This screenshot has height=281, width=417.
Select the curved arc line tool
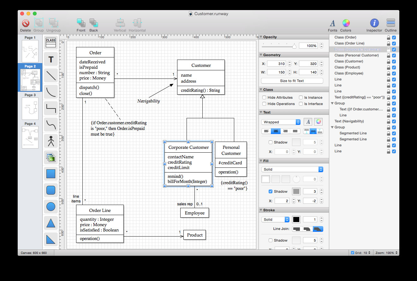coord(51,92)
